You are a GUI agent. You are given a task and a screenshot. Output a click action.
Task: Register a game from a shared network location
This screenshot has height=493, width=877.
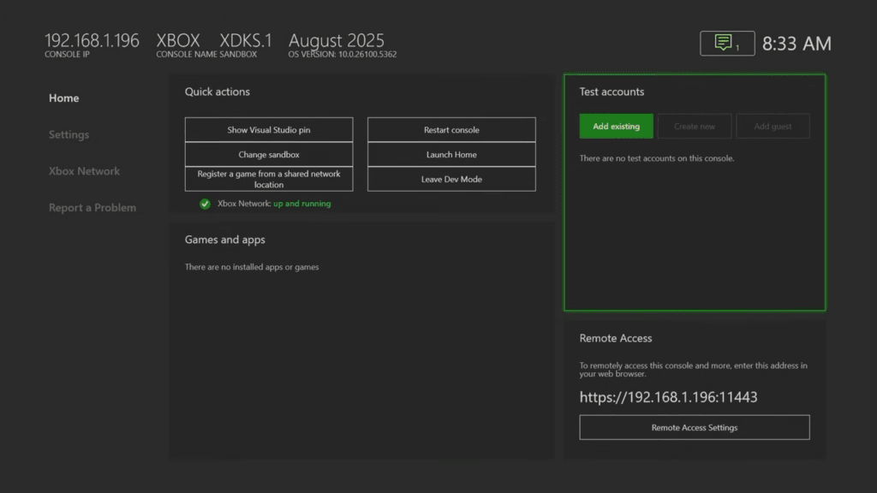[x=268, y=178]
